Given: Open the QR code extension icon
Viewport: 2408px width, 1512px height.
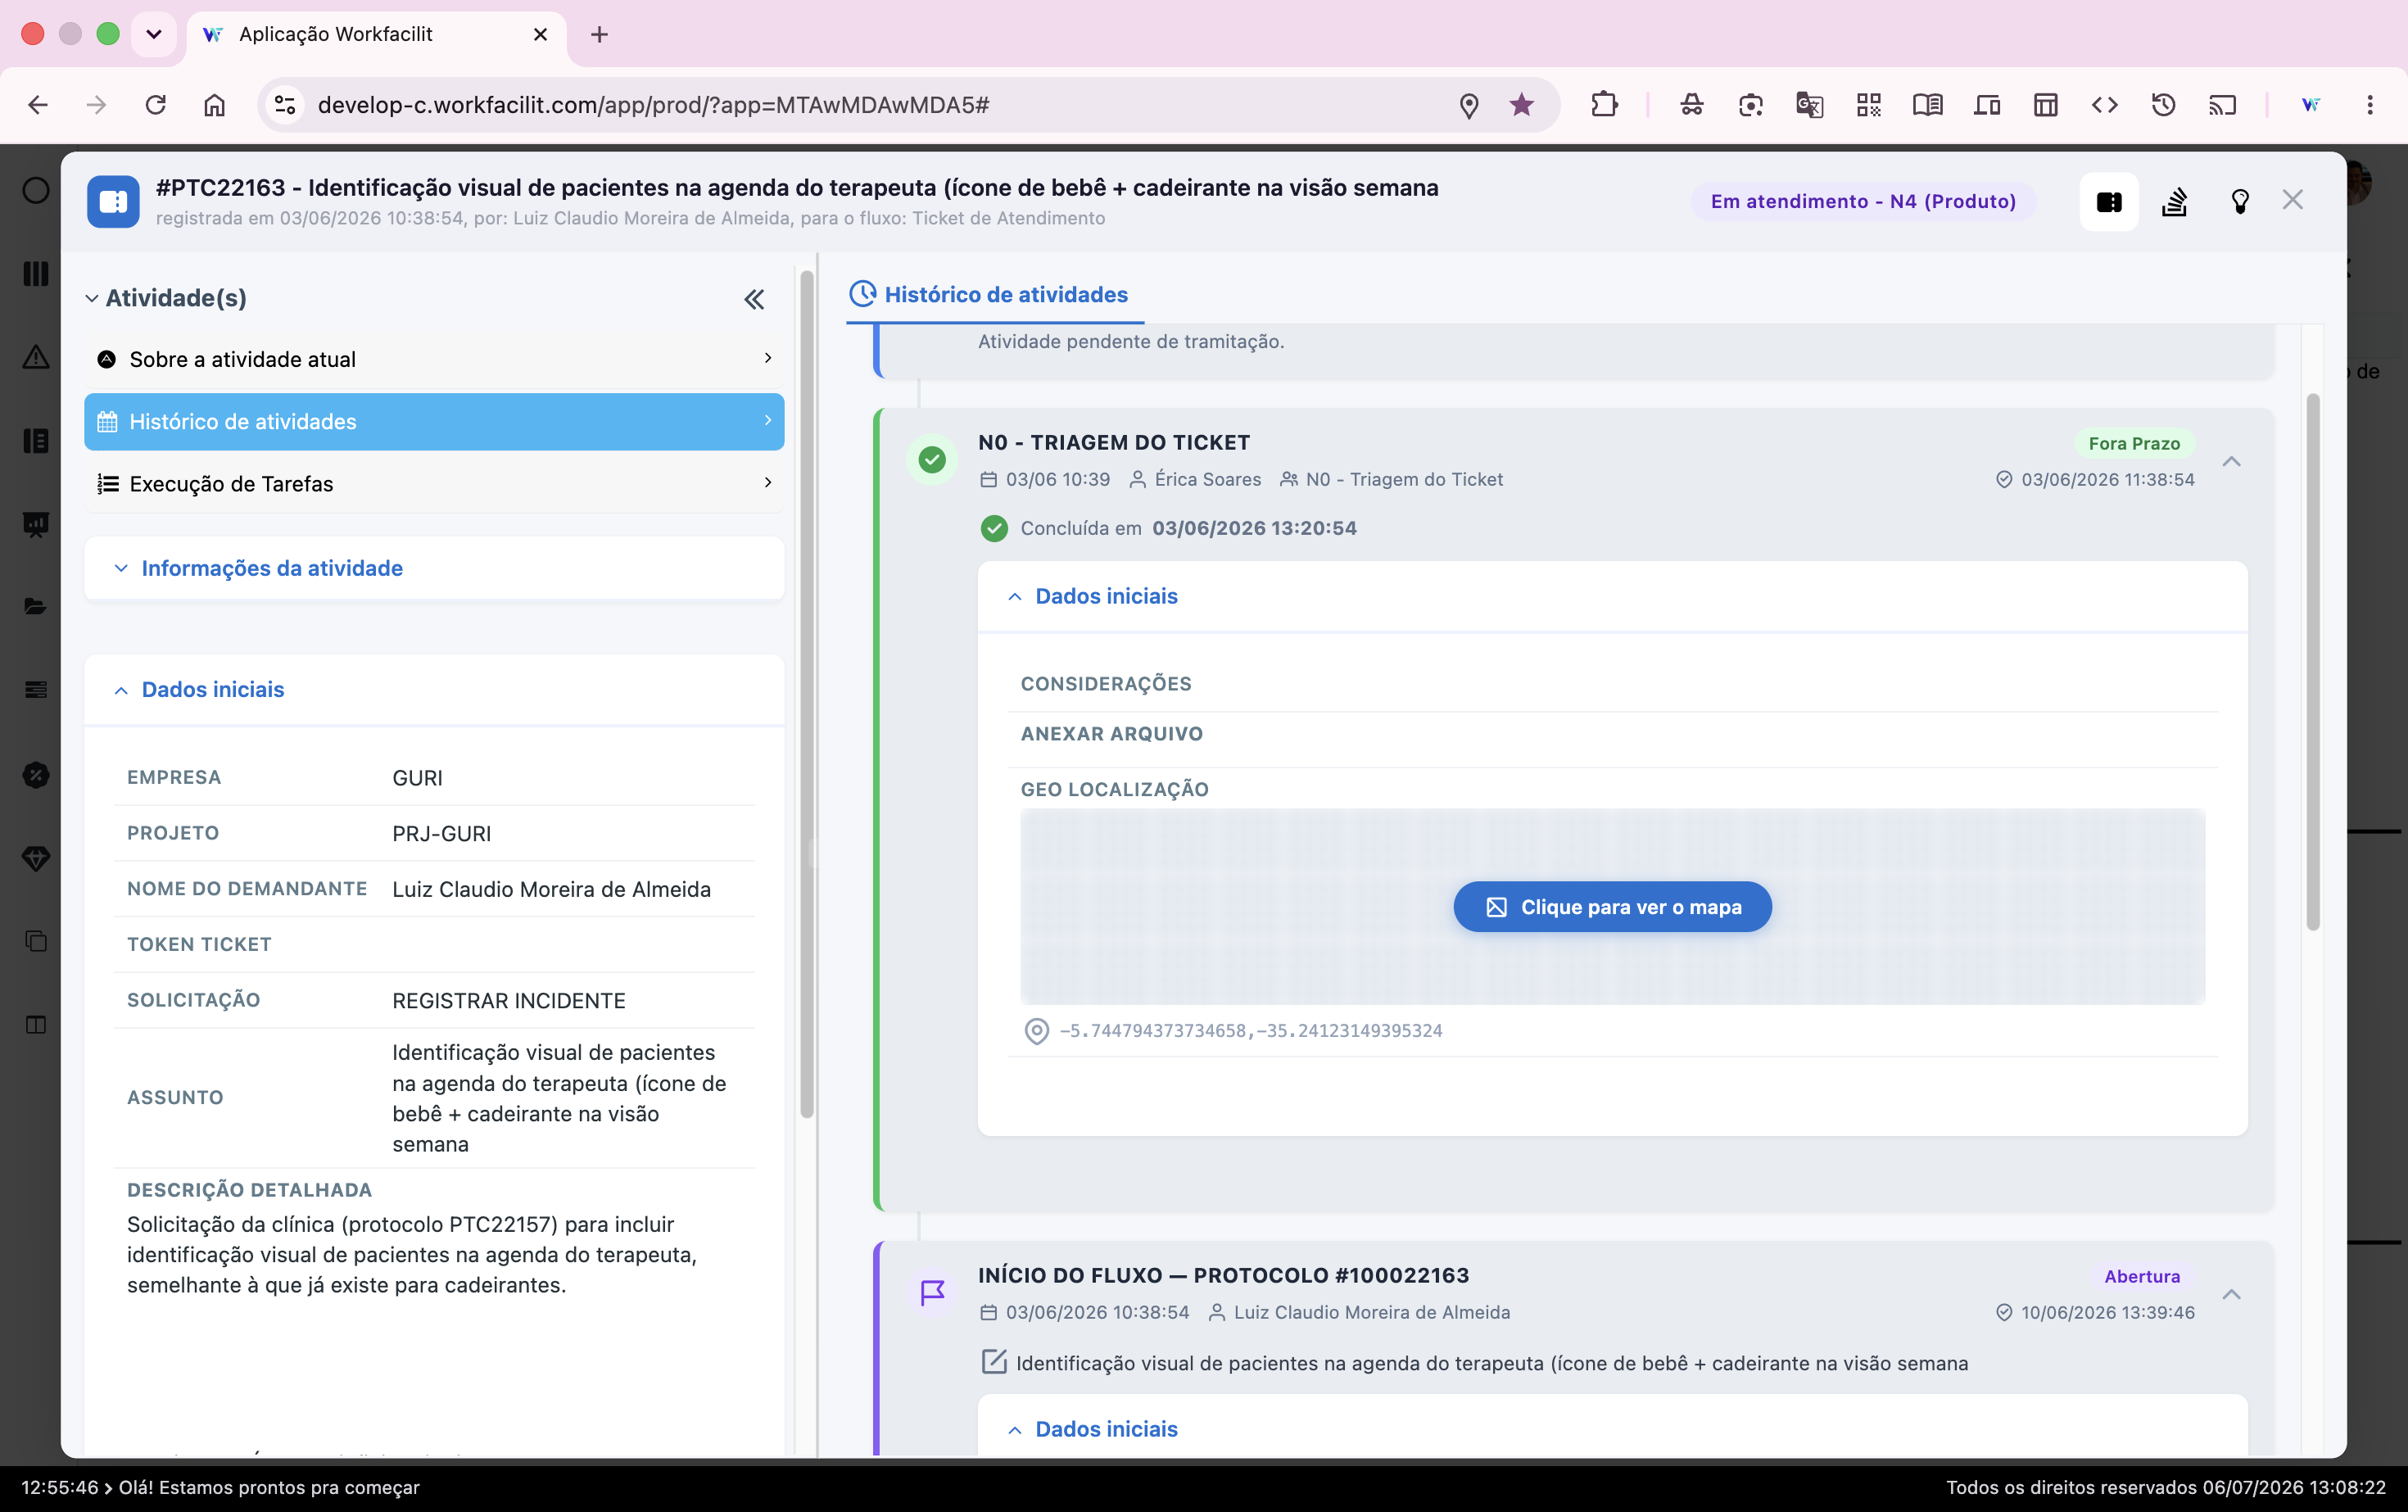Looking at the screenshot, I should click(1868, 105).
